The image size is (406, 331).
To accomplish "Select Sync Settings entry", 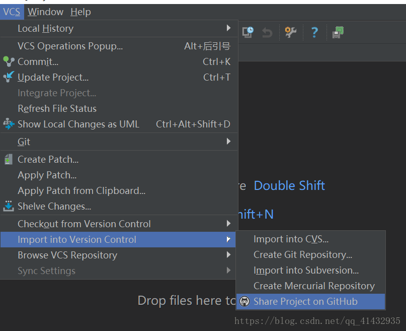I will (x=119, y=271).
